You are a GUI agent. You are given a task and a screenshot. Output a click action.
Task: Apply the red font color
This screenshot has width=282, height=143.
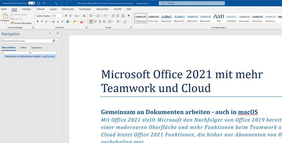tap(81, 21)
